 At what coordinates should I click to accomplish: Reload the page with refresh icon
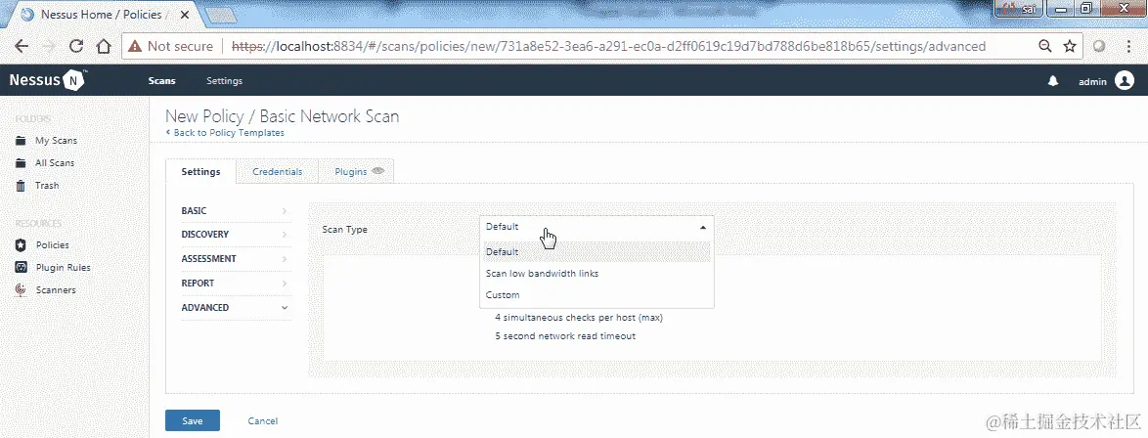(76, 46)
